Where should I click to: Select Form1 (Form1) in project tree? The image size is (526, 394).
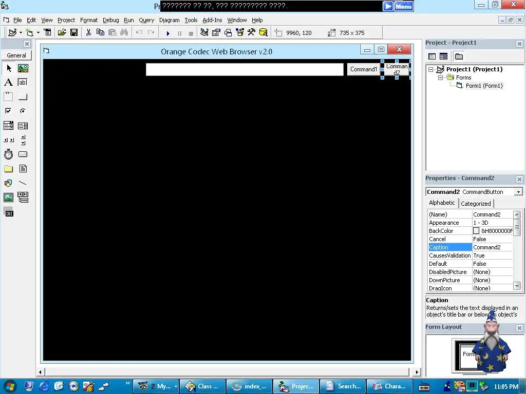[x=484, y=86]
